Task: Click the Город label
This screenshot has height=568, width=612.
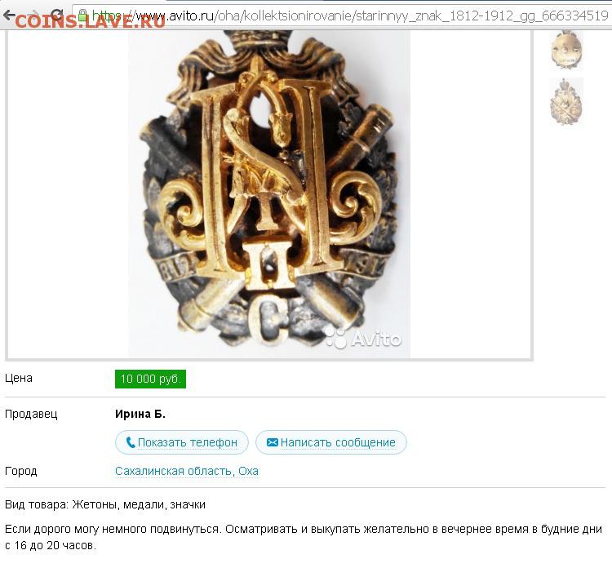Action: click(21, 471)
